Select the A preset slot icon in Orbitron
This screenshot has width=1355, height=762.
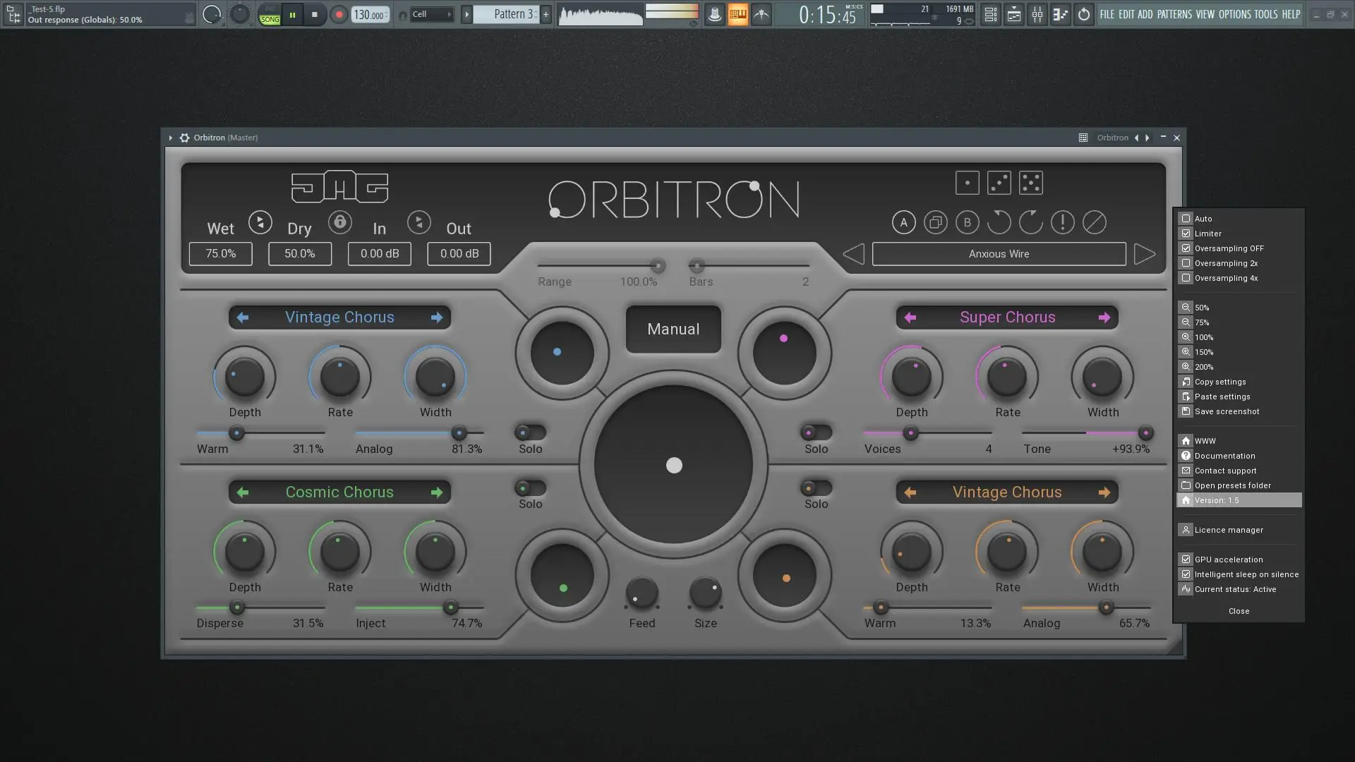click(x=904, y=222)
